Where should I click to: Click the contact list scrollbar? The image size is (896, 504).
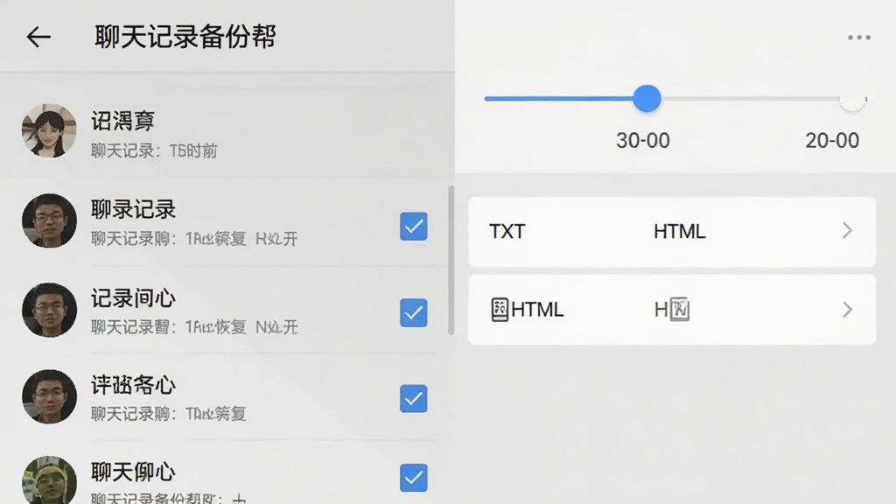[451, 261]
